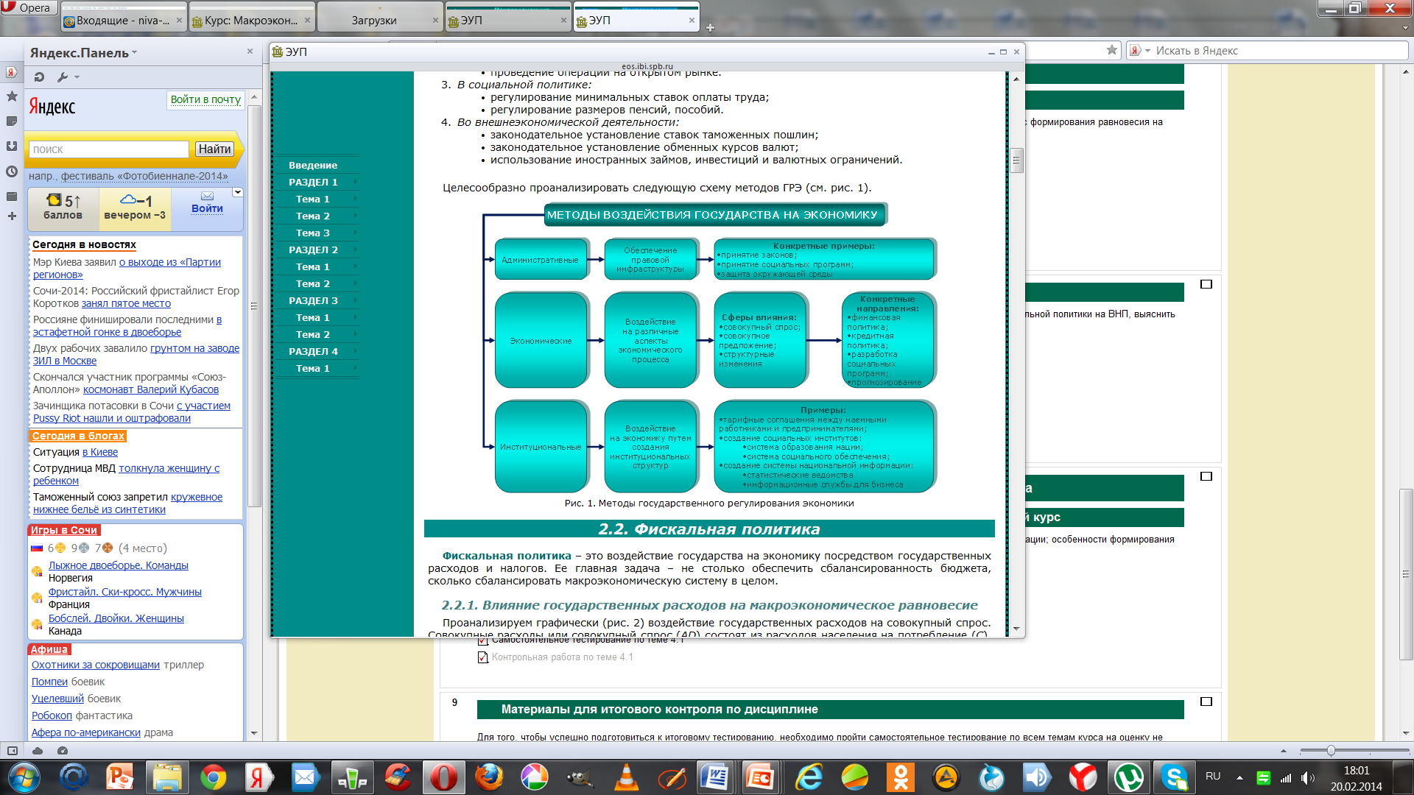This screenshot has height=795, width=1414.
Task: Click the Найти search button
Action: 214,149
